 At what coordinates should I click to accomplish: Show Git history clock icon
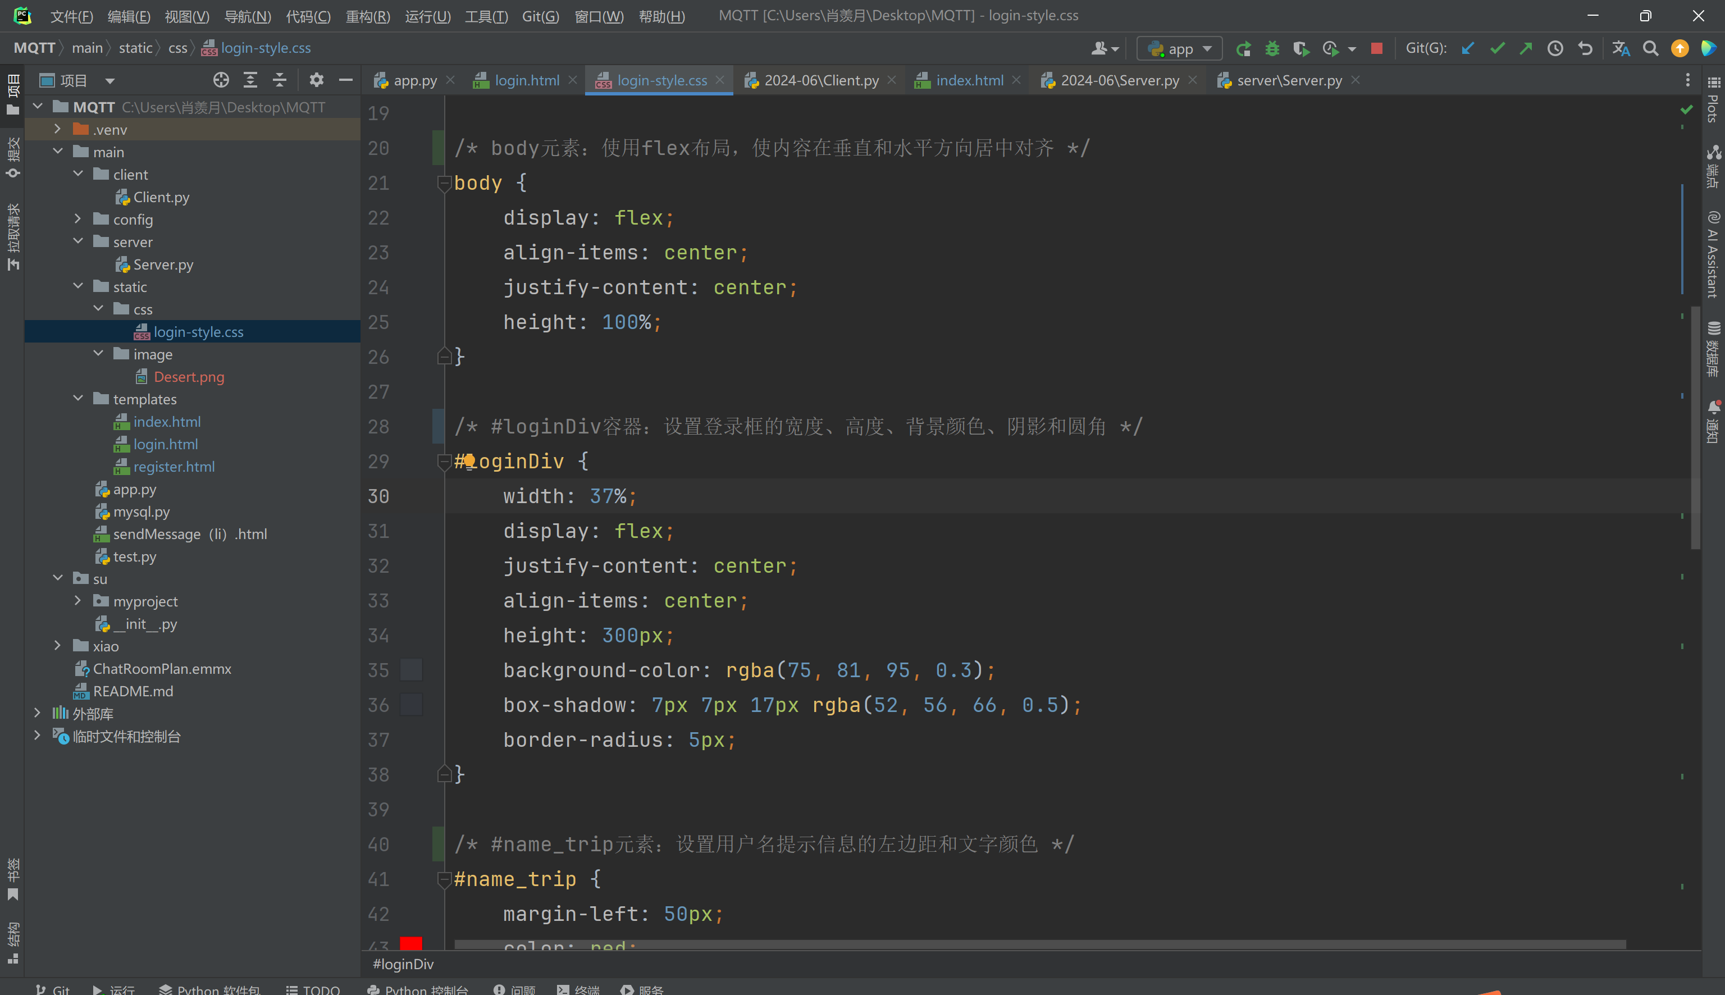[1555, 48]
